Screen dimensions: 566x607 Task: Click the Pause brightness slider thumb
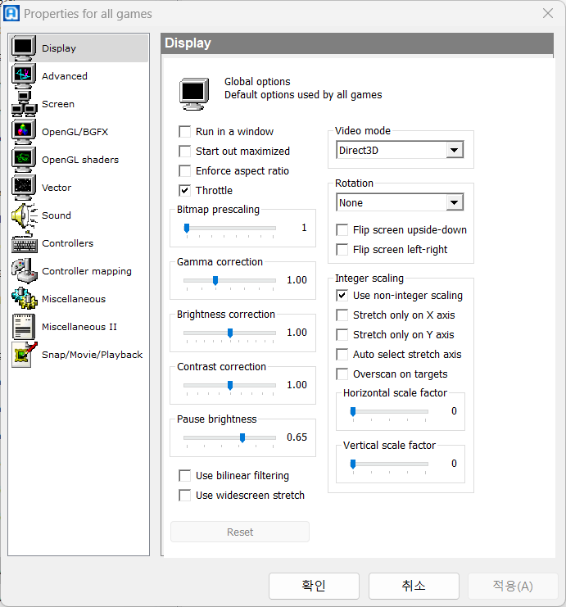pyautogui.click(x=242, y=437)
